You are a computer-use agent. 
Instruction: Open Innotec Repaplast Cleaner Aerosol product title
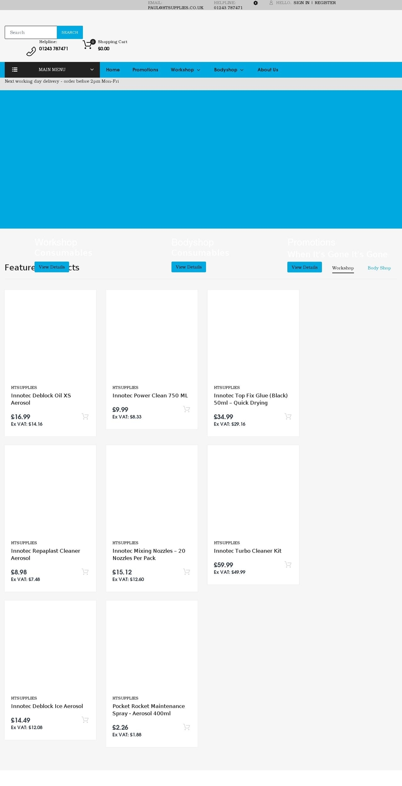tap(45, 554)
